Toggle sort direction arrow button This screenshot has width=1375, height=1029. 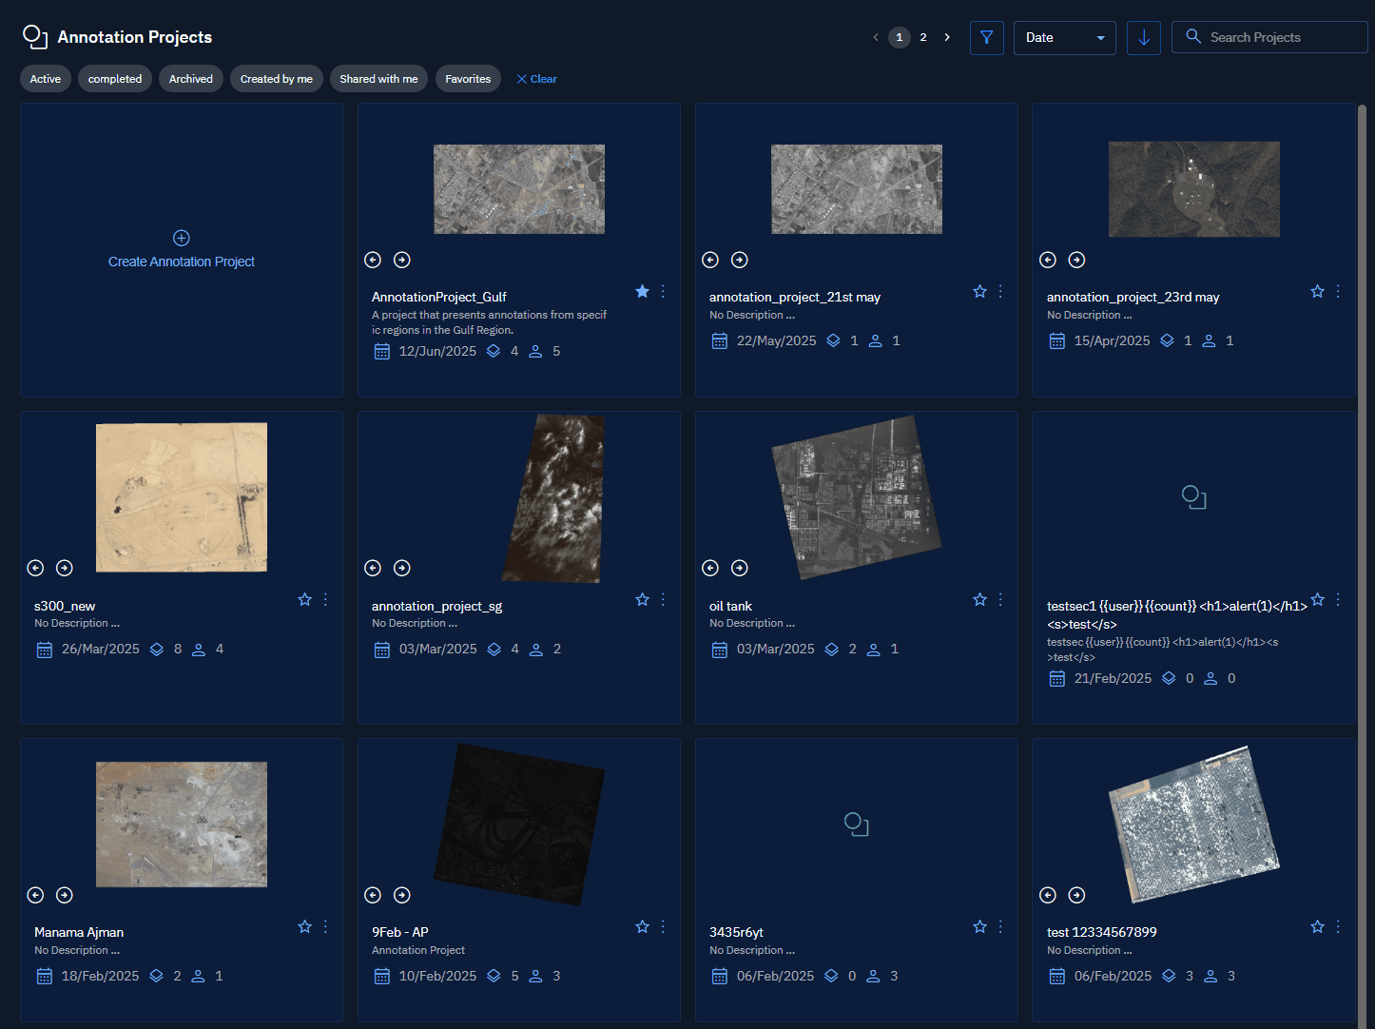point(1143,38)
